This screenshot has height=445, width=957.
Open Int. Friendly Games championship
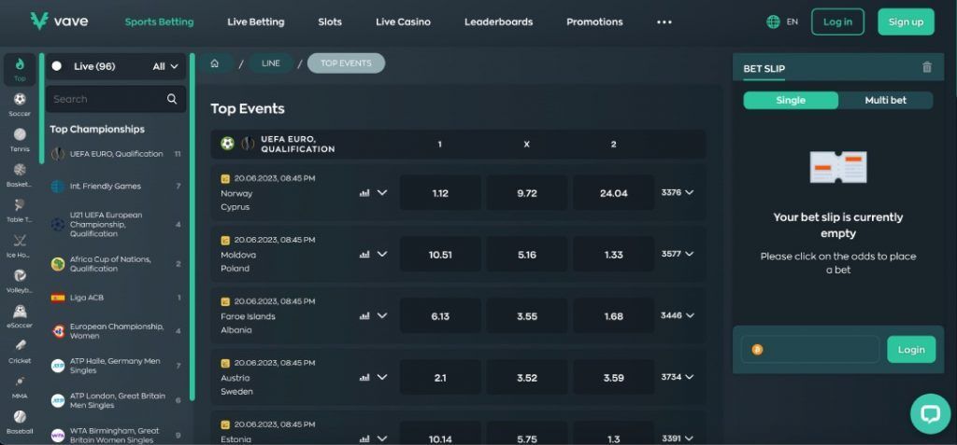point(115,187)
